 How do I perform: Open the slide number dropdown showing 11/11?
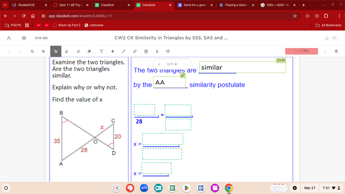point(171,64)
